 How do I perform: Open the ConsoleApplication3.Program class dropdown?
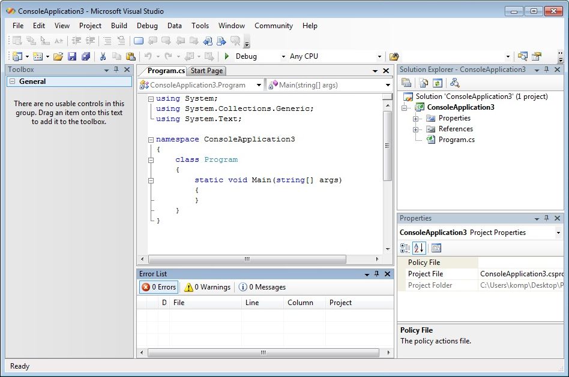pyautogui.click(x=259, y=85)
